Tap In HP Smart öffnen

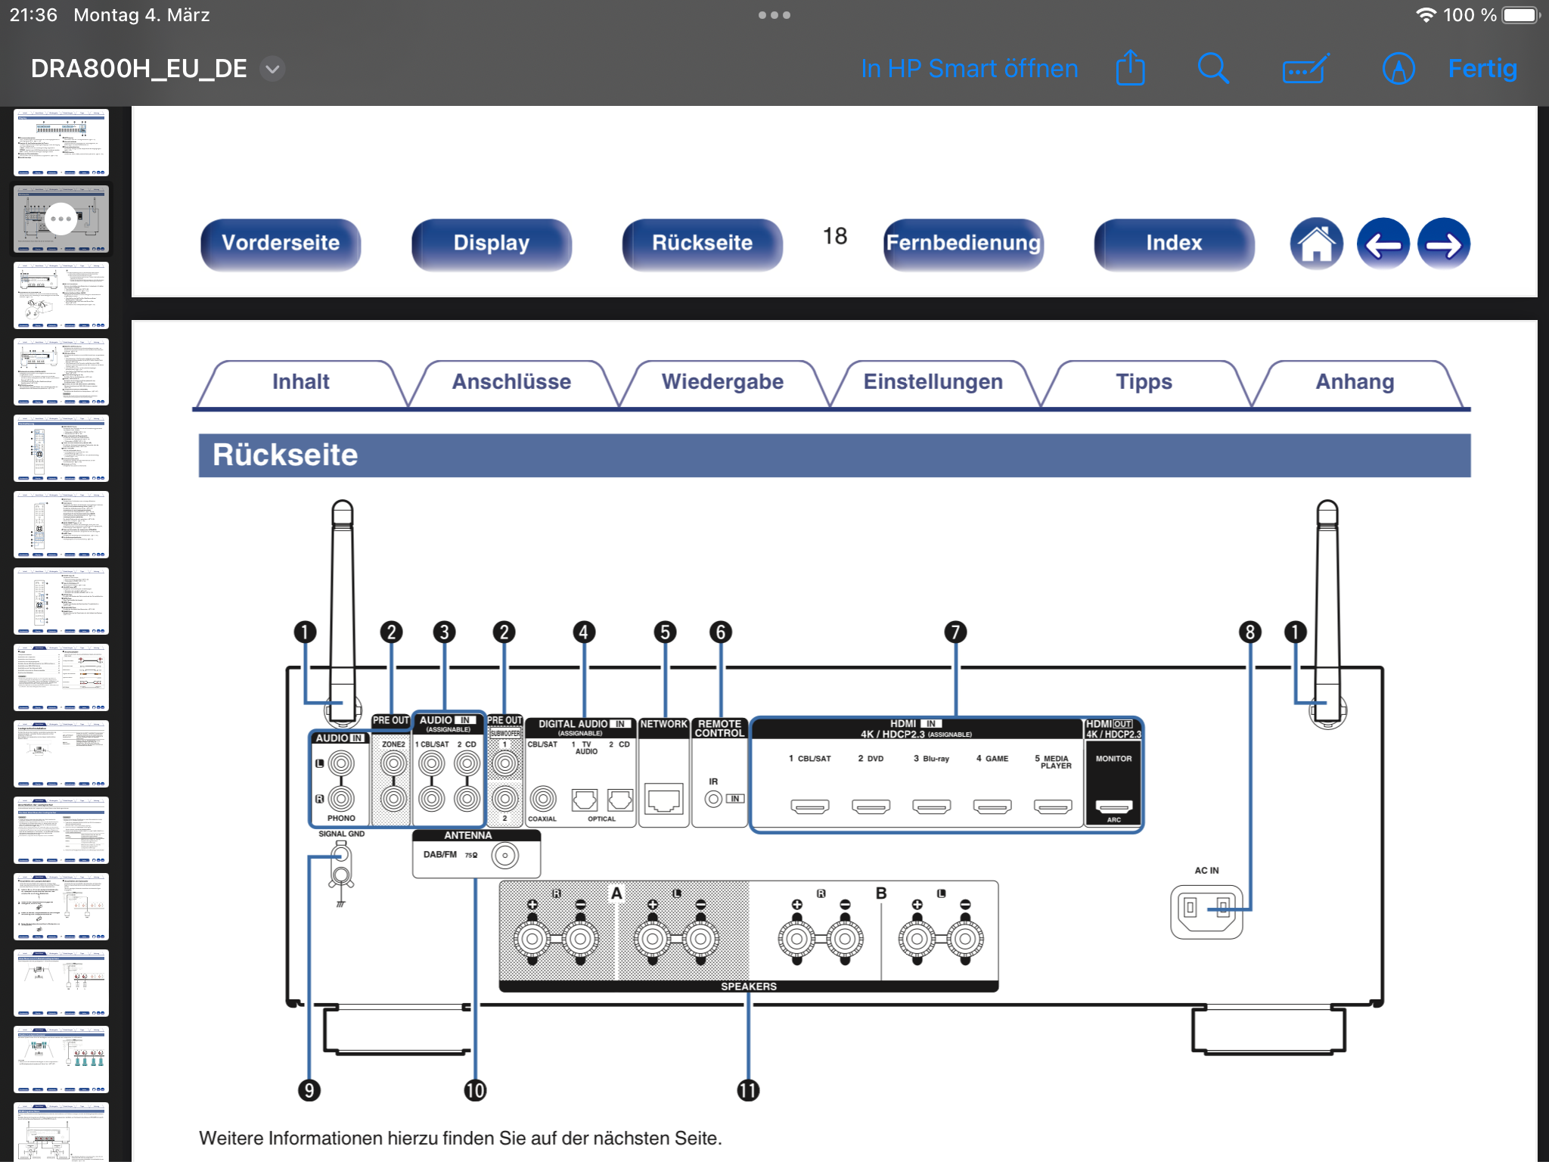tap(970, 69)
